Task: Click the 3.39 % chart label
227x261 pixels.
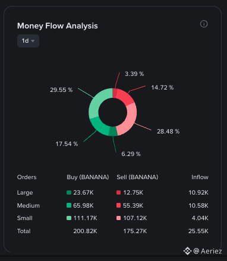Action: [x=134, y=74]
